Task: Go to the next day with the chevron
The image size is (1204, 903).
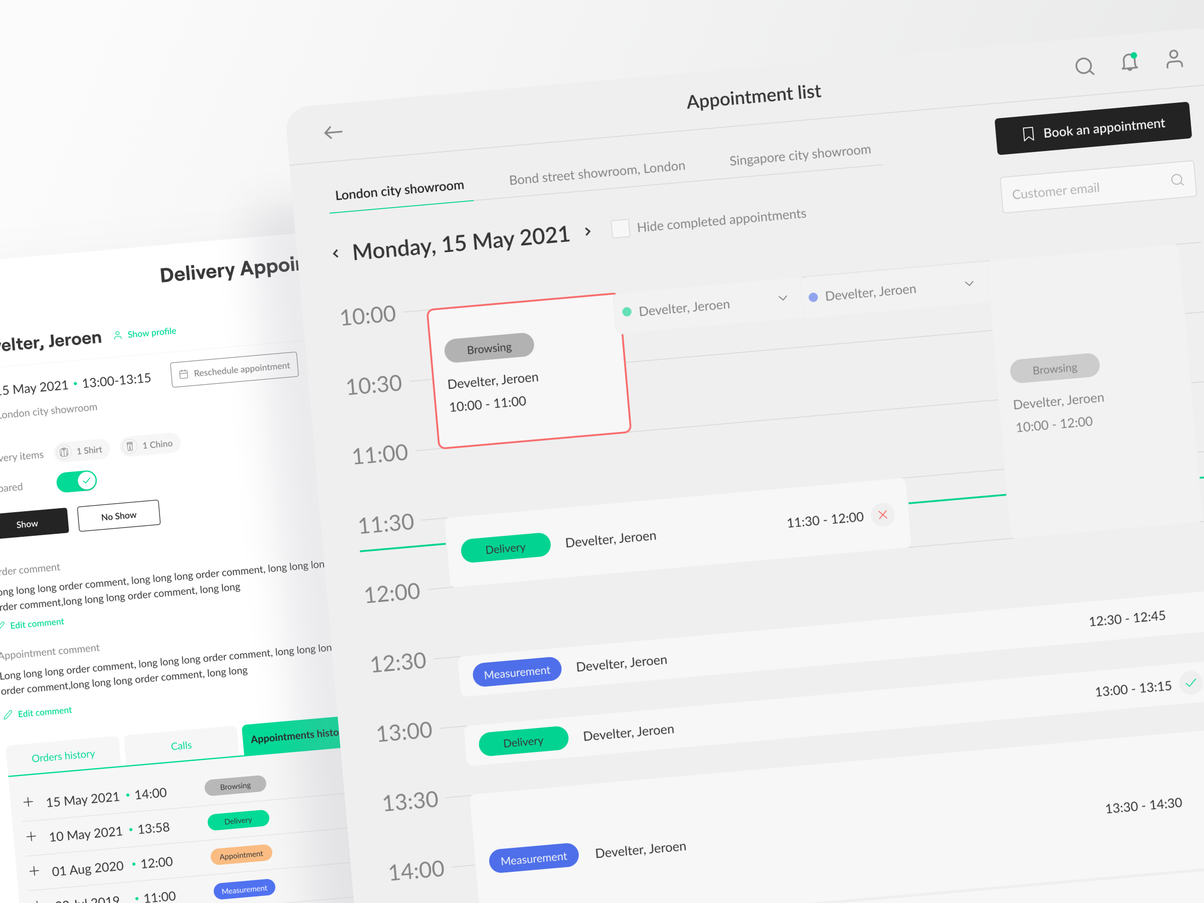Action: [588, 231]
